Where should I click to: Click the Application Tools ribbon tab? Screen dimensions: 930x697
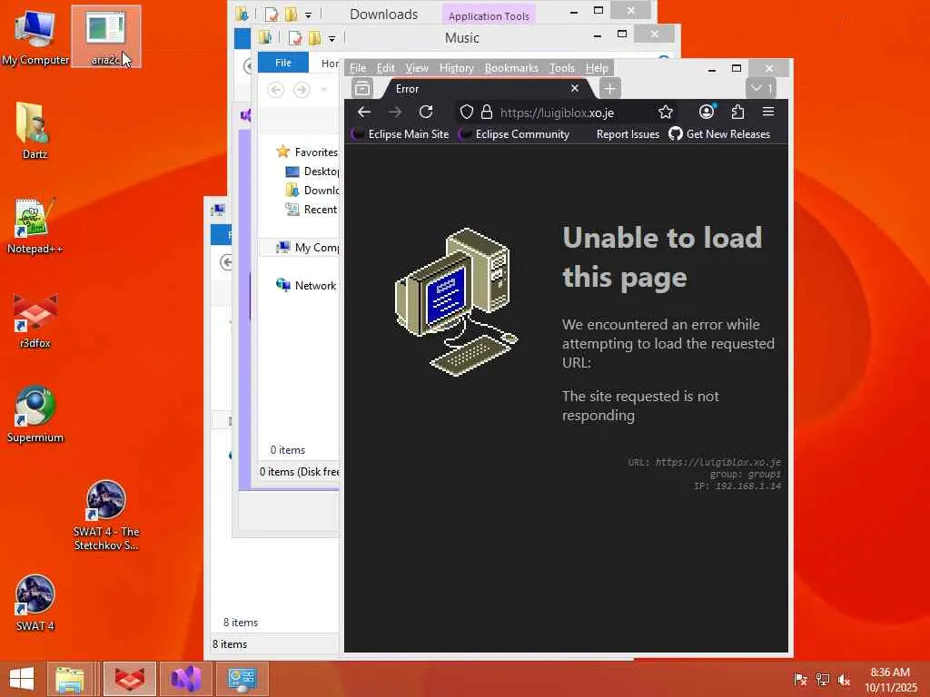(x=489, y=16)
